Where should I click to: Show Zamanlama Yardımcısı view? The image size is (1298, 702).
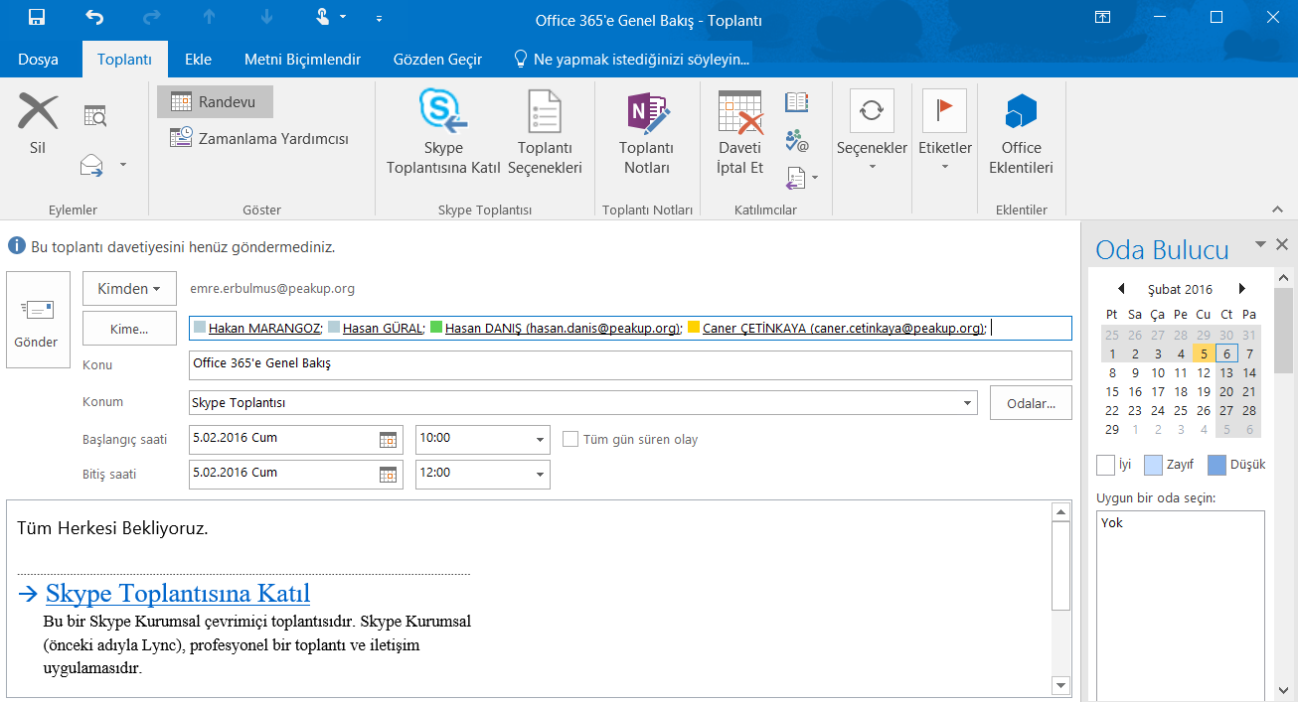pos(259,139)
